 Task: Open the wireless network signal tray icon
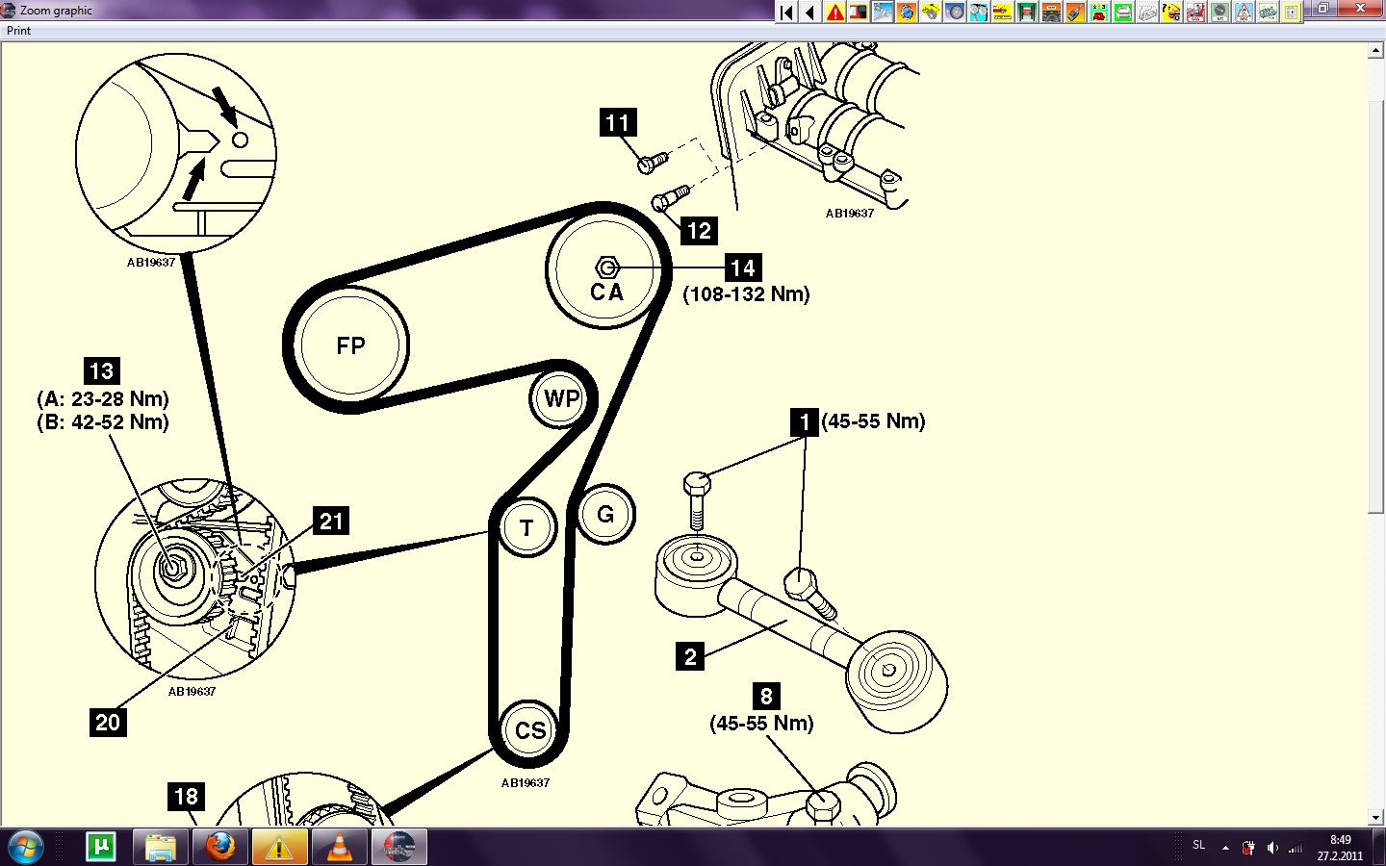click(1296, 848)
